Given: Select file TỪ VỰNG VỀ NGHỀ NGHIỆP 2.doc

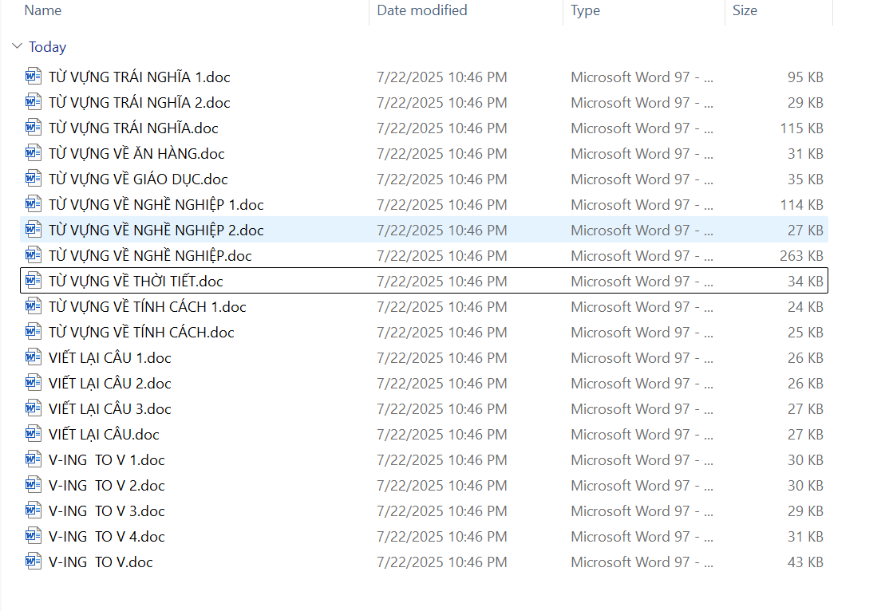Looking at the screenshot, I should 156,231.
